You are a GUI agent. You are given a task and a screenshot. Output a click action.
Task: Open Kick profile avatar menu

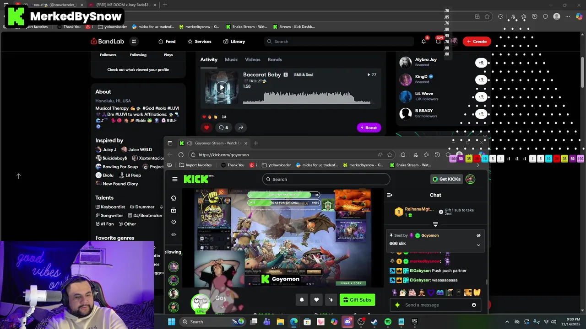click(470, 179)
